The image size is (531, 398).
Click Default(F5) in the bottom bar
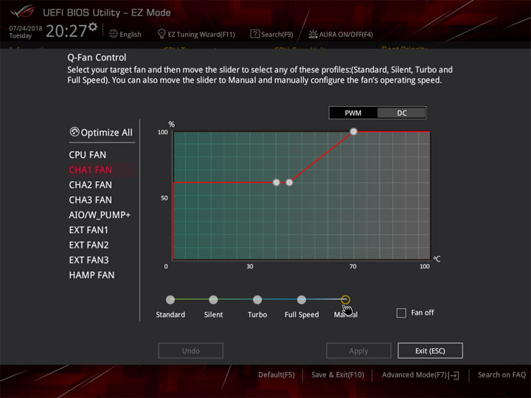(277, 375)
